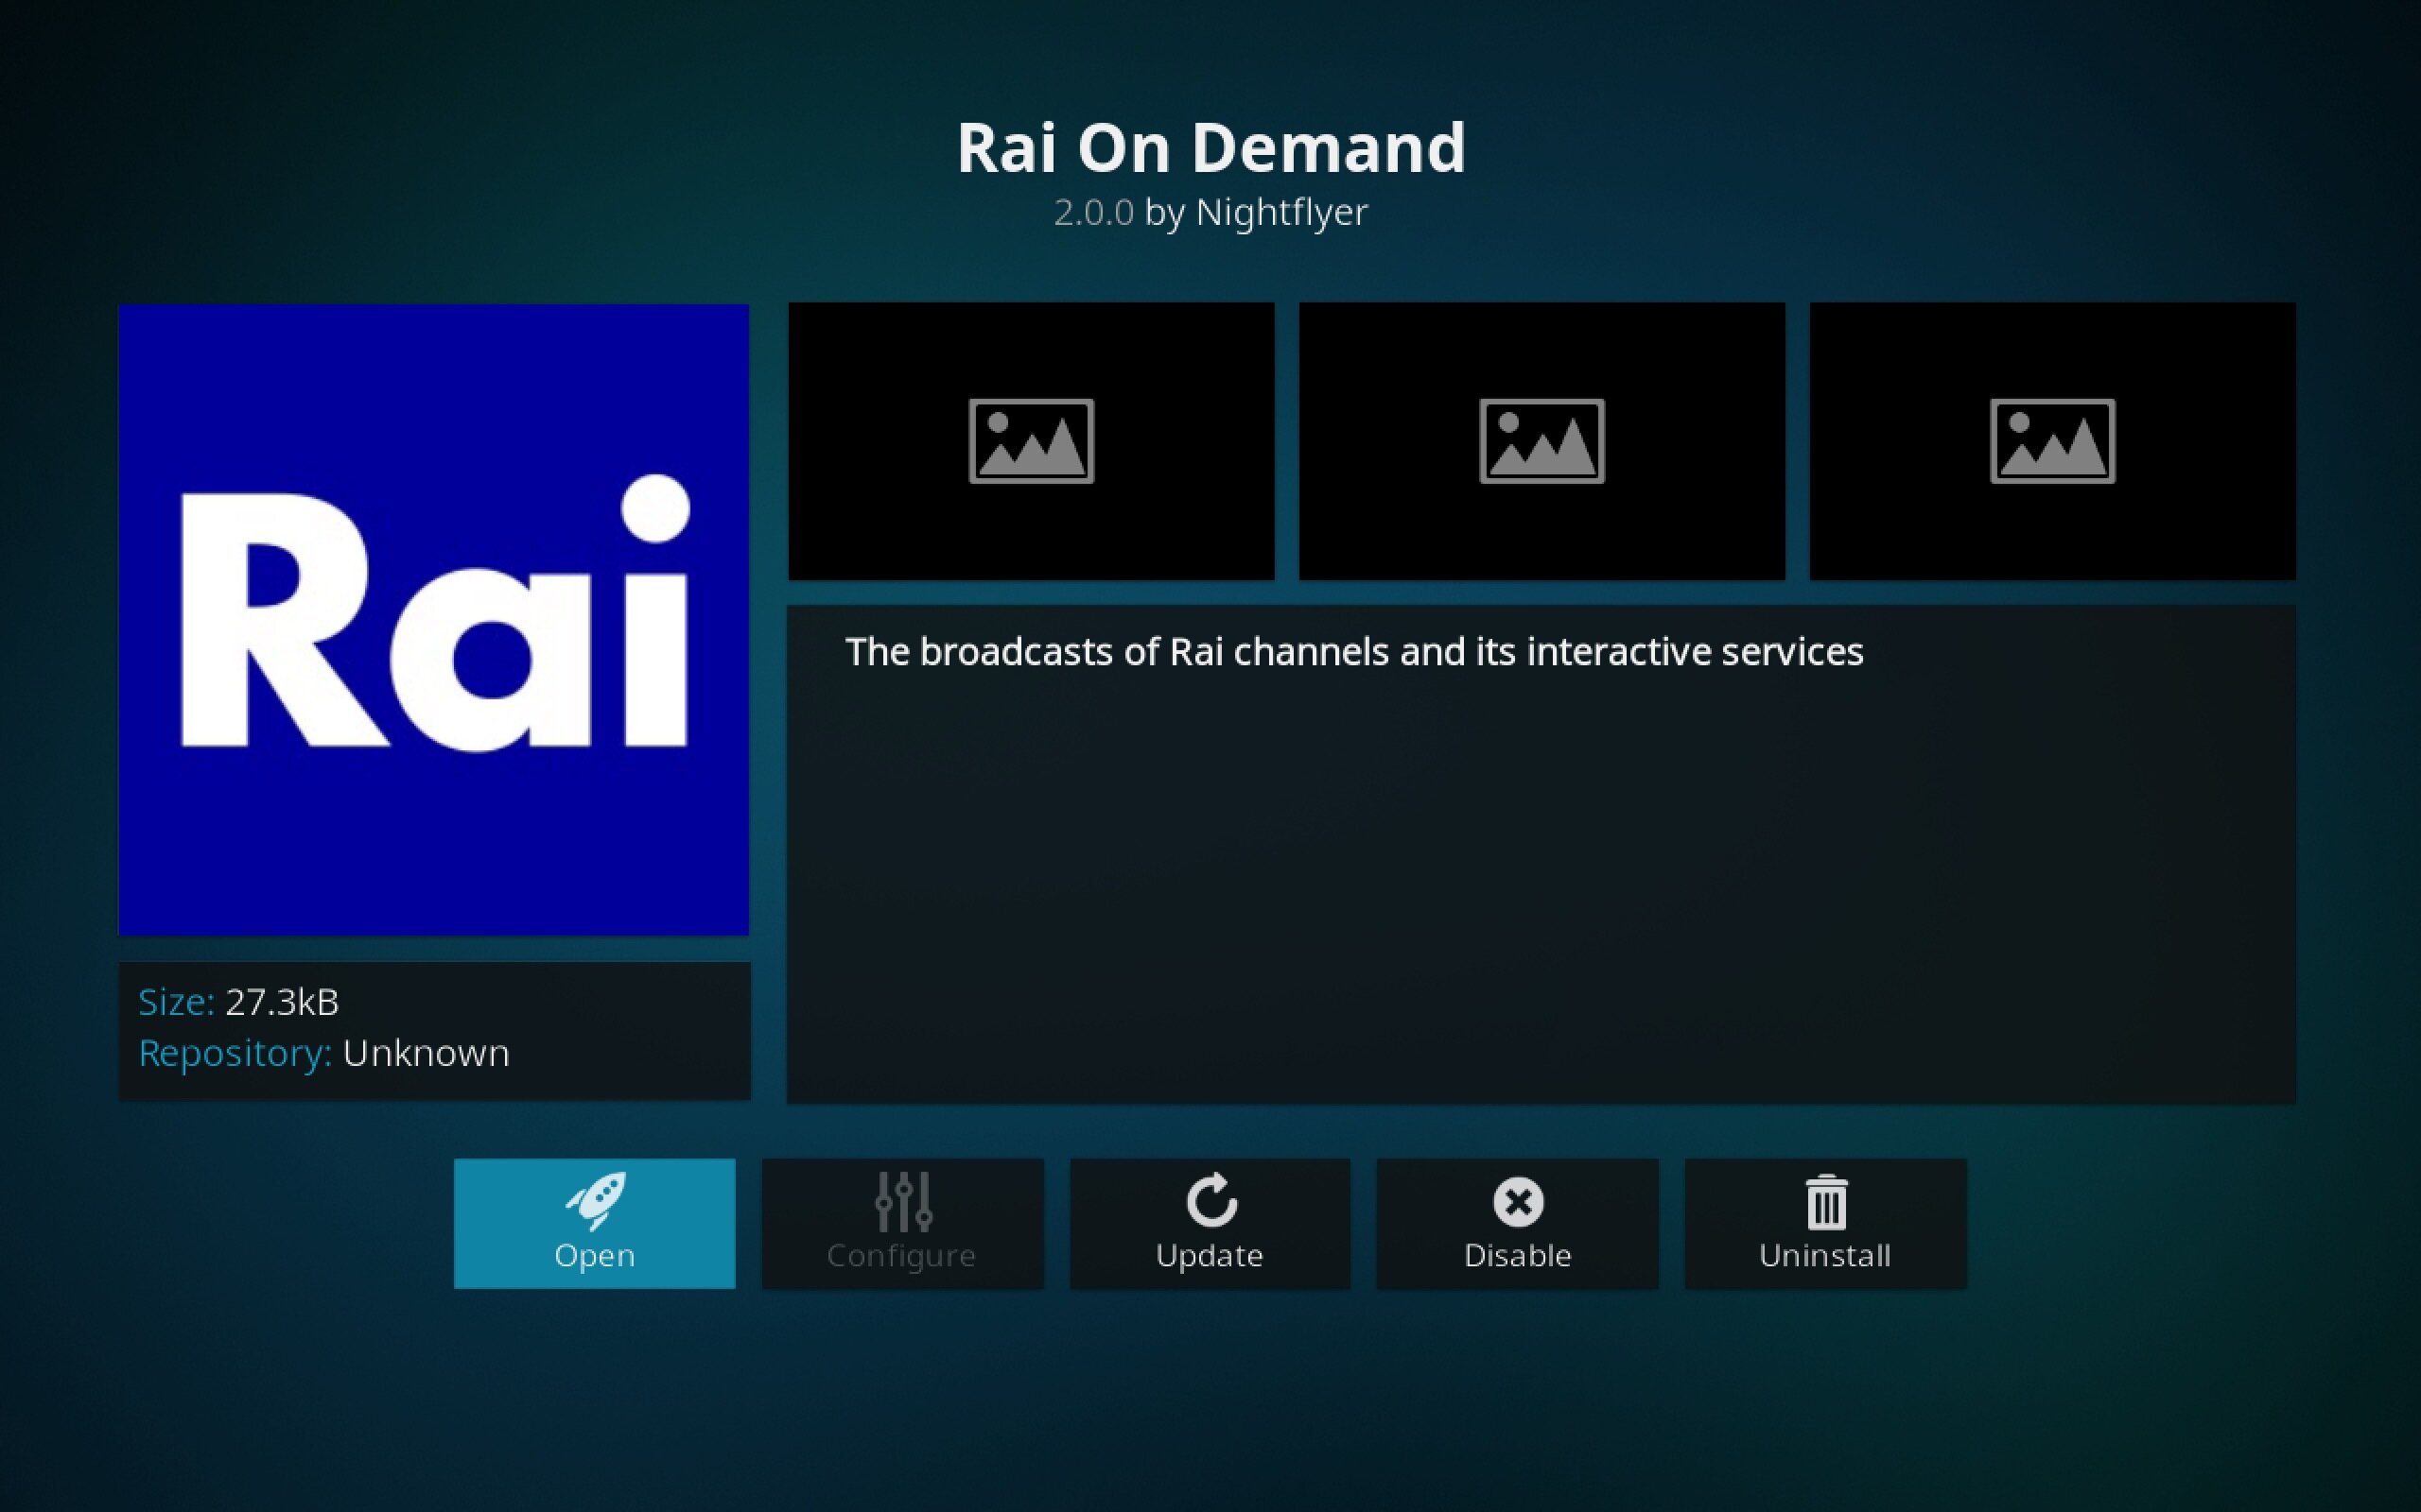2421x1512 pixels.
Task: Click the 2.0.0 by Nightflyer subtitle
Action: tap(1210, 211)
